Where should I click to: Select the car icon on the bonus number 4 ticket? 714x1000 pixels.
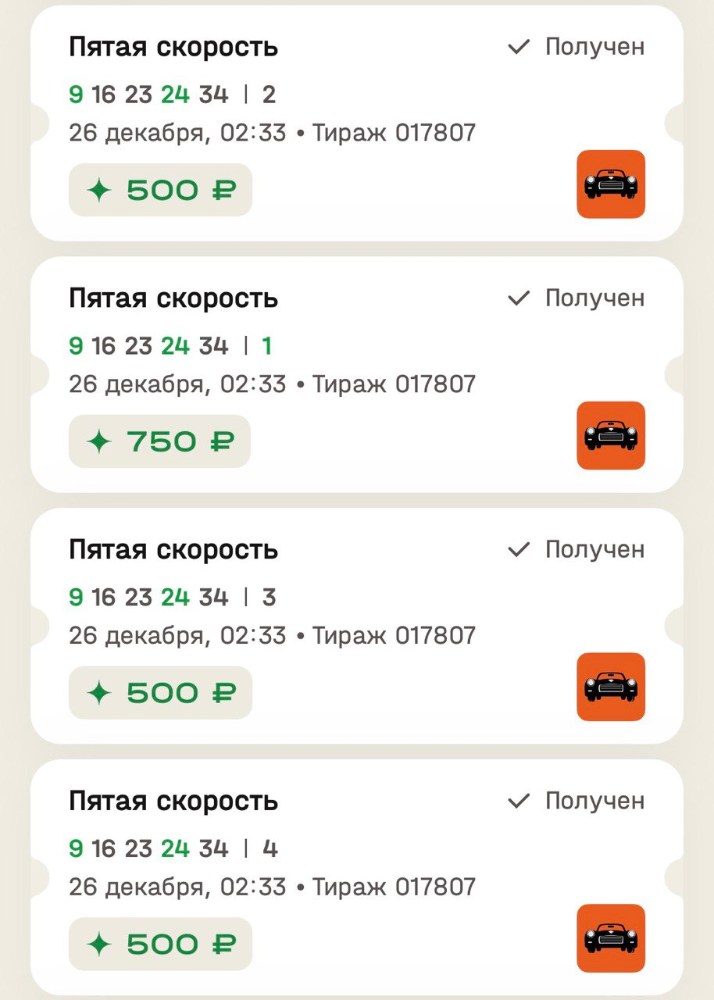point(611,938)
